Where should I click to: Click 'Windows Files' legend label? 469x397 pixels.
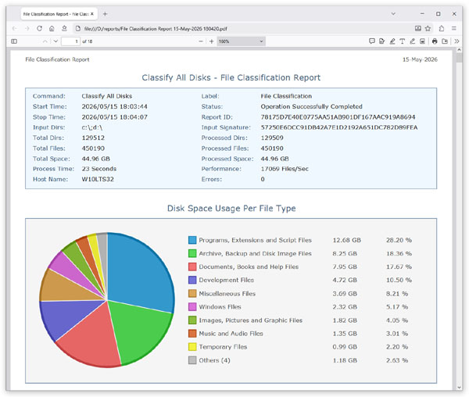pos(220,306)
